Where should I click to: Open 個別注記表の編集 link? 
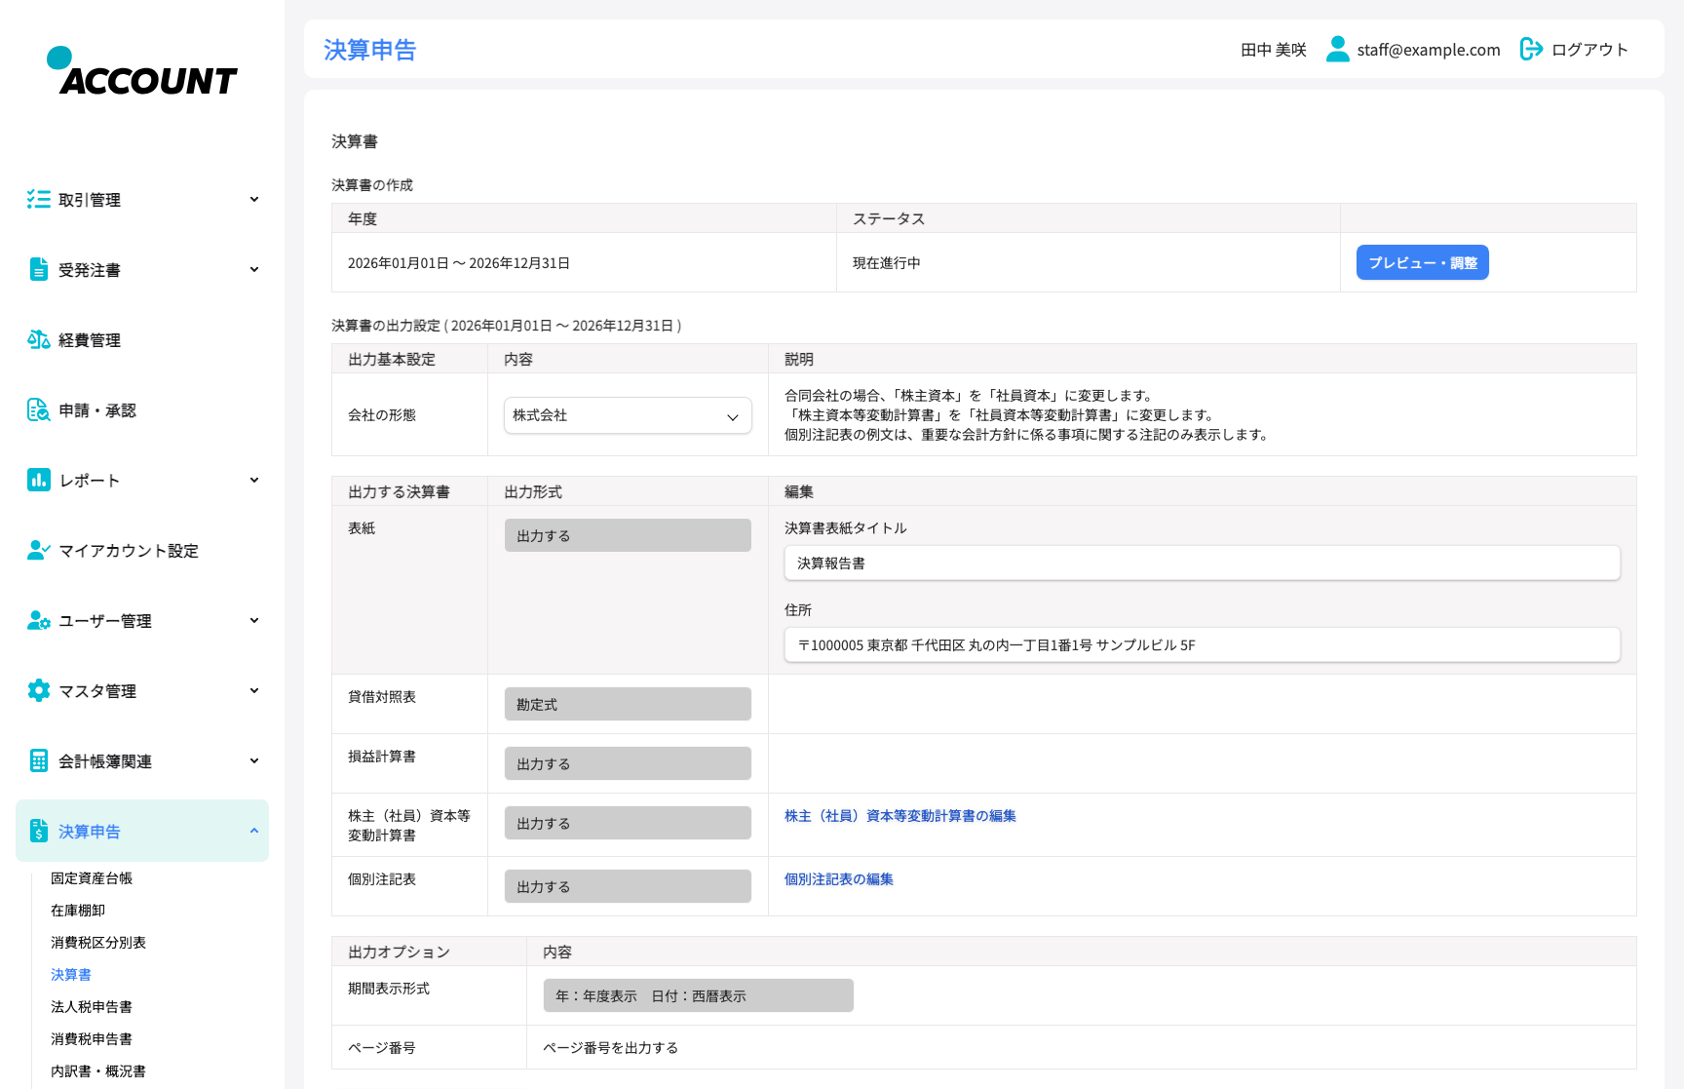(839, 879)
